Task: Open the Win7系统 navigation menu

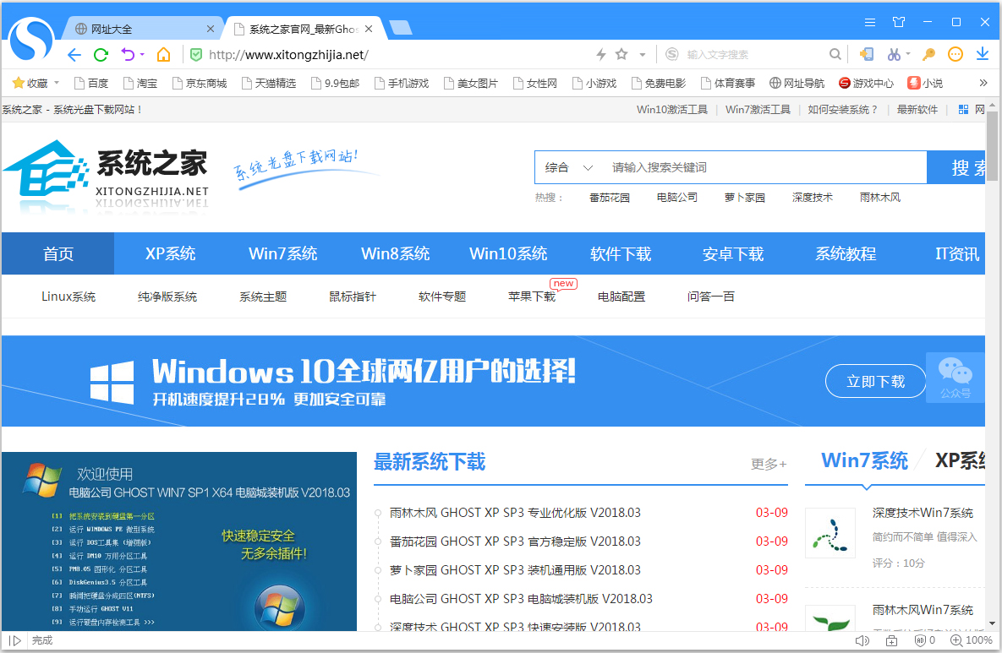Action: point(283,253)
